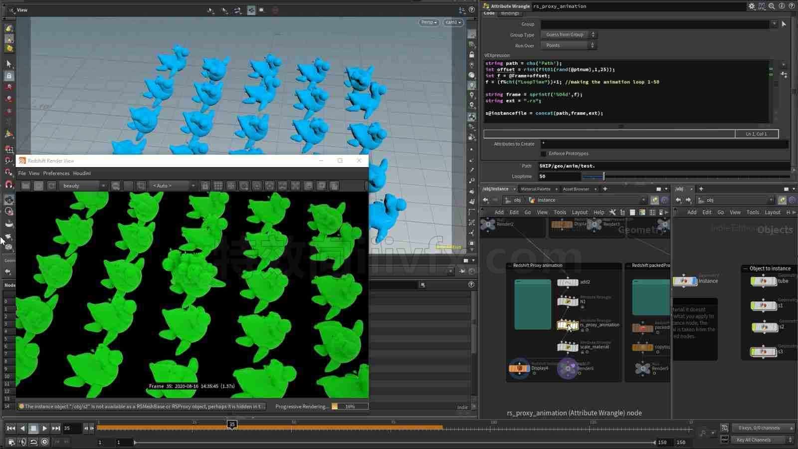Image resolution: width=798 pixels, height=449 pixels.
Task: Toggle Enforce Prototypes checkbox
Action: pos(544,154)
